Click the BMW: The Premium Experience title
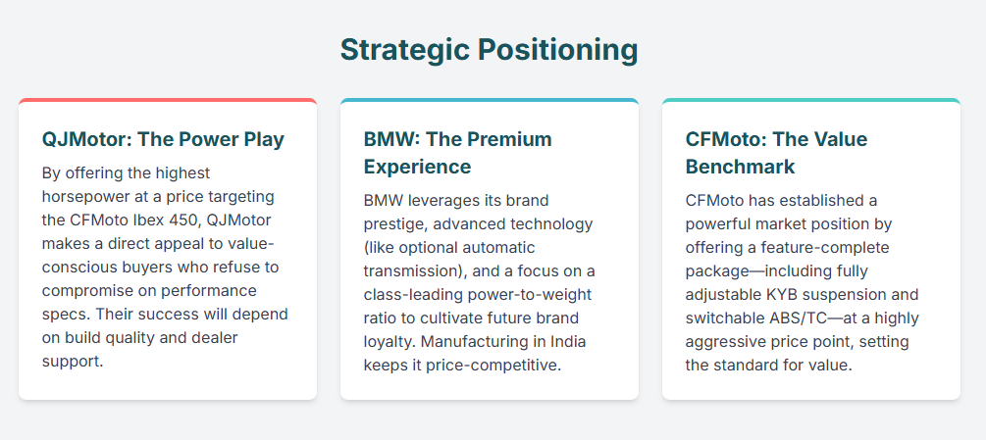Image resolution: width=986 pixels, height=440 pixels. [x=457, y=152]
